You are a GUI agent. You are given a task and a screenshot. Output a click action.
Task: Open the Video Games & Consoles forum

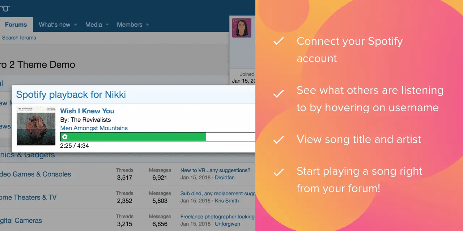[35, 174]
